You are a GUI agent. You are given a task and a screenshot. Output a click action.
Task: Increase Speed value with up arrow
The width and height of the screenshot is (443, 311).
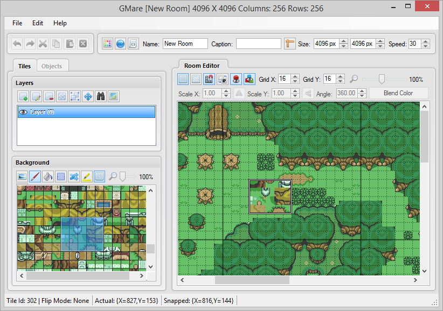(425, 41)
